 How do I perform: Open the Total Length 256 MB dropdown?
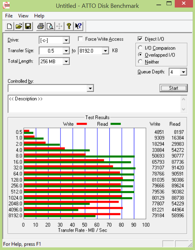pos(66,61)
